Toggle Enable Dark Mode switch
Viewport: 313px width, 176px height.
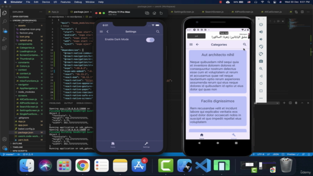coord(150,40)
